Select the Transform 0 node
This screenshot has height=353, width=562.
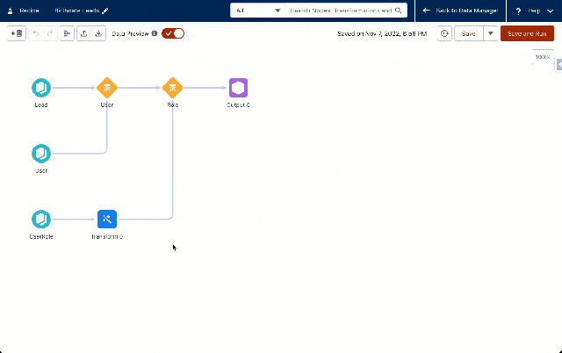click(106, 220)
